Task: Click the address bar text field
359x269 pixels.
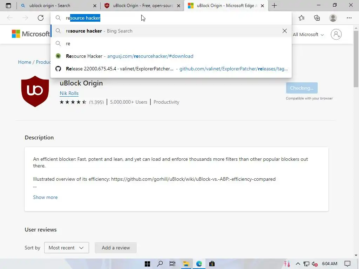Action: click(171, 18)
